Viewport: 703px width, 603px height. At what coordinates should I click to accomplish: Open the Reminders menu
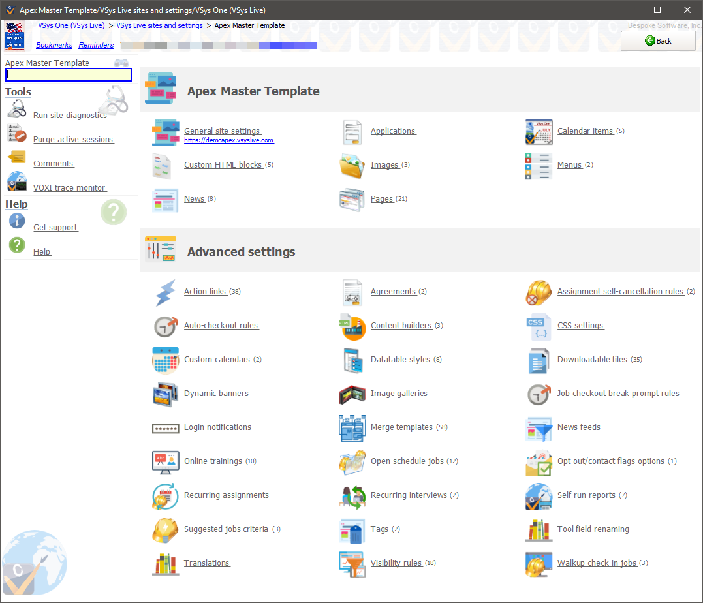96,46
